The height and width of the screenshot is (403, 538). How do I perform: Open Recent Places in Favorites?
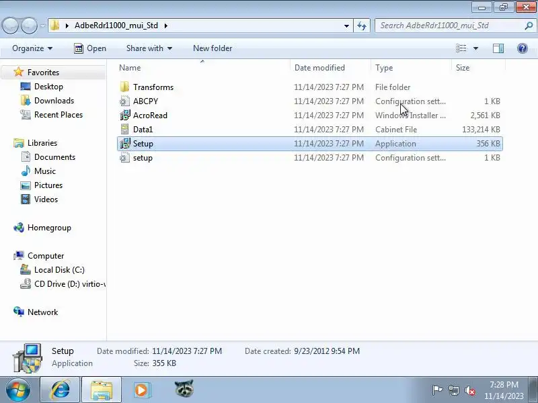[x=59, y=114]
